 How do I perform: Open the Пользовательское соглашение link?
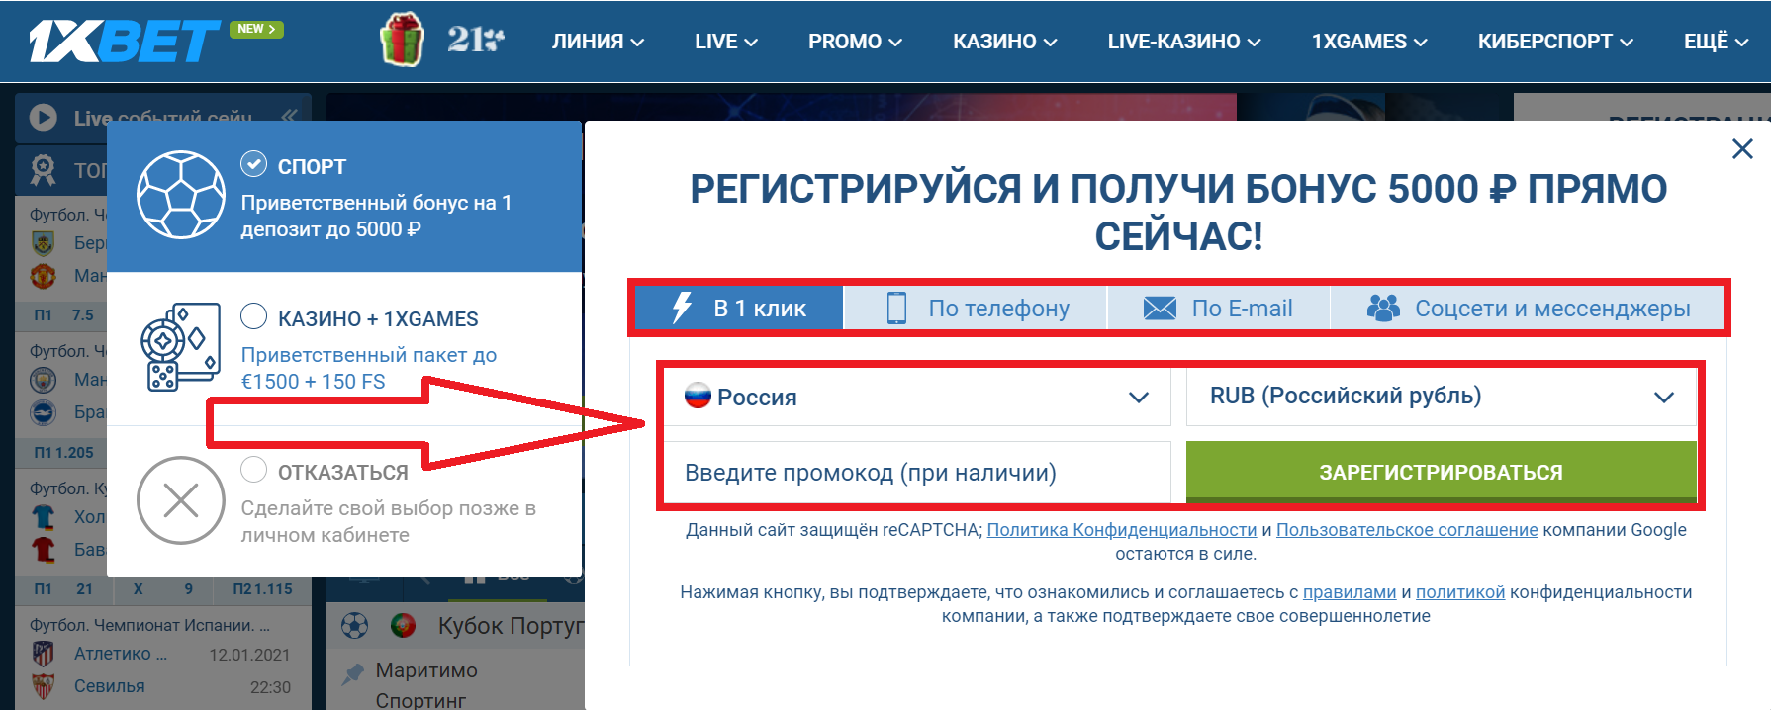(x=1407, y=530)
